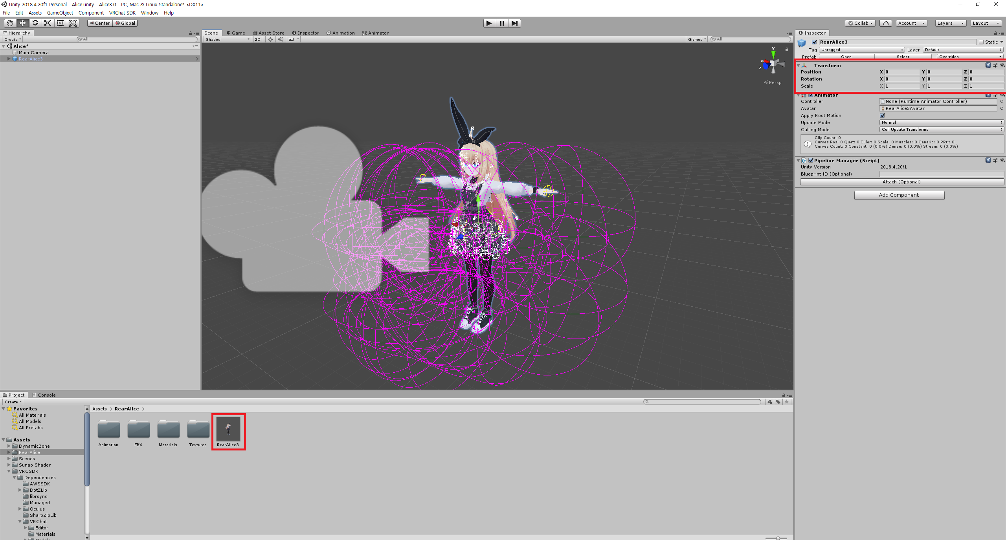This screenshot has width=1006, height=540.
Task: Select the Rect Transform tool
Action: tap(60, 23)
